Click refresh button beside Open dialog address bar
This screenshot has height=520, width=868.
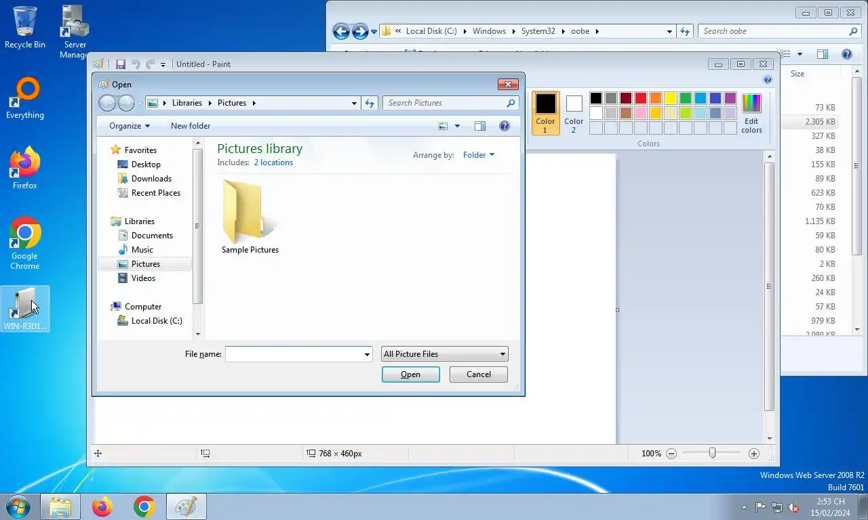[x=370, y=103]
